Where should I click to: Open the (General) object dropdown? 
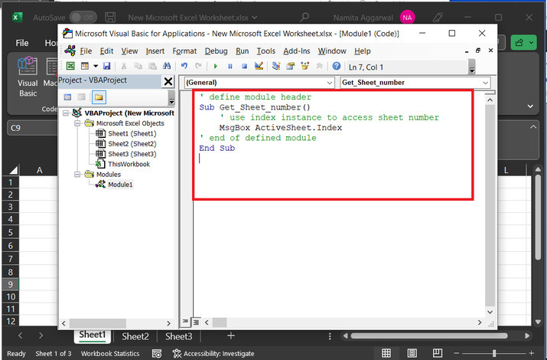(329, 82)
